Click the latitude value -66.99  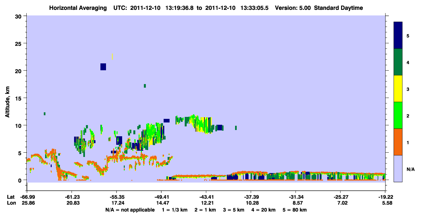(x=27, y=197)
